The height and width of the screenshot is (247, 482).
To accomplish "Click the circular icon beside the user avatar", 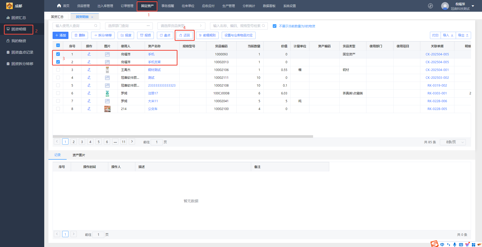I will tap(430, 6).
